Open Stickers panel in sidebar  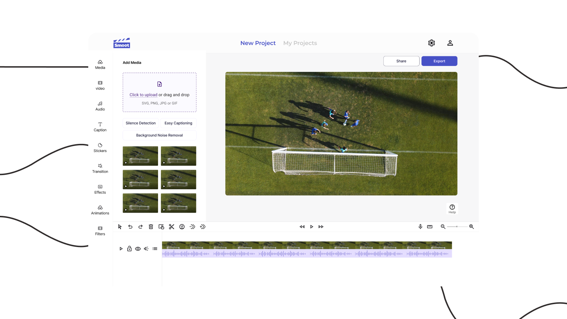[100, 148]
